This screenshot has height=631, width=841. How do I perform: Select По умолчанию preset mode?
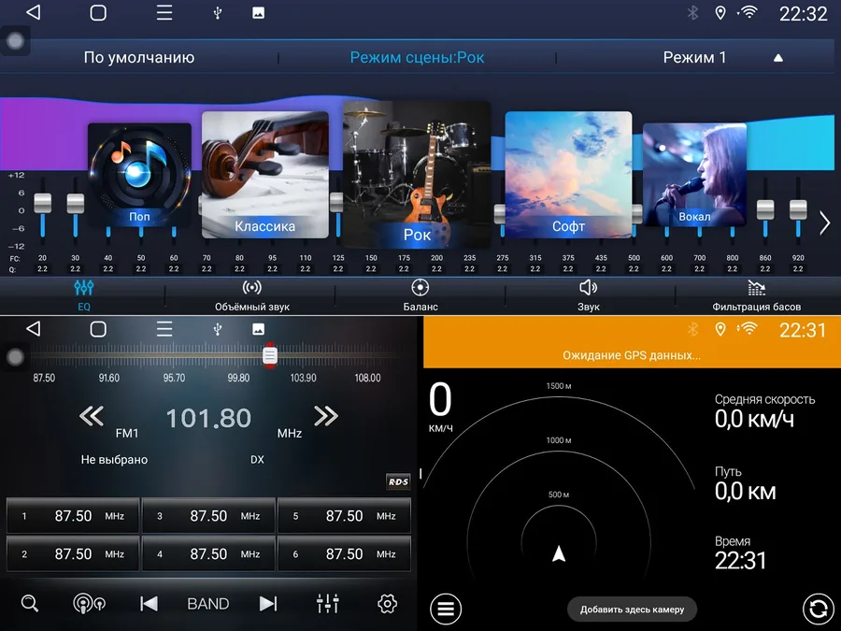click(139, 57)
